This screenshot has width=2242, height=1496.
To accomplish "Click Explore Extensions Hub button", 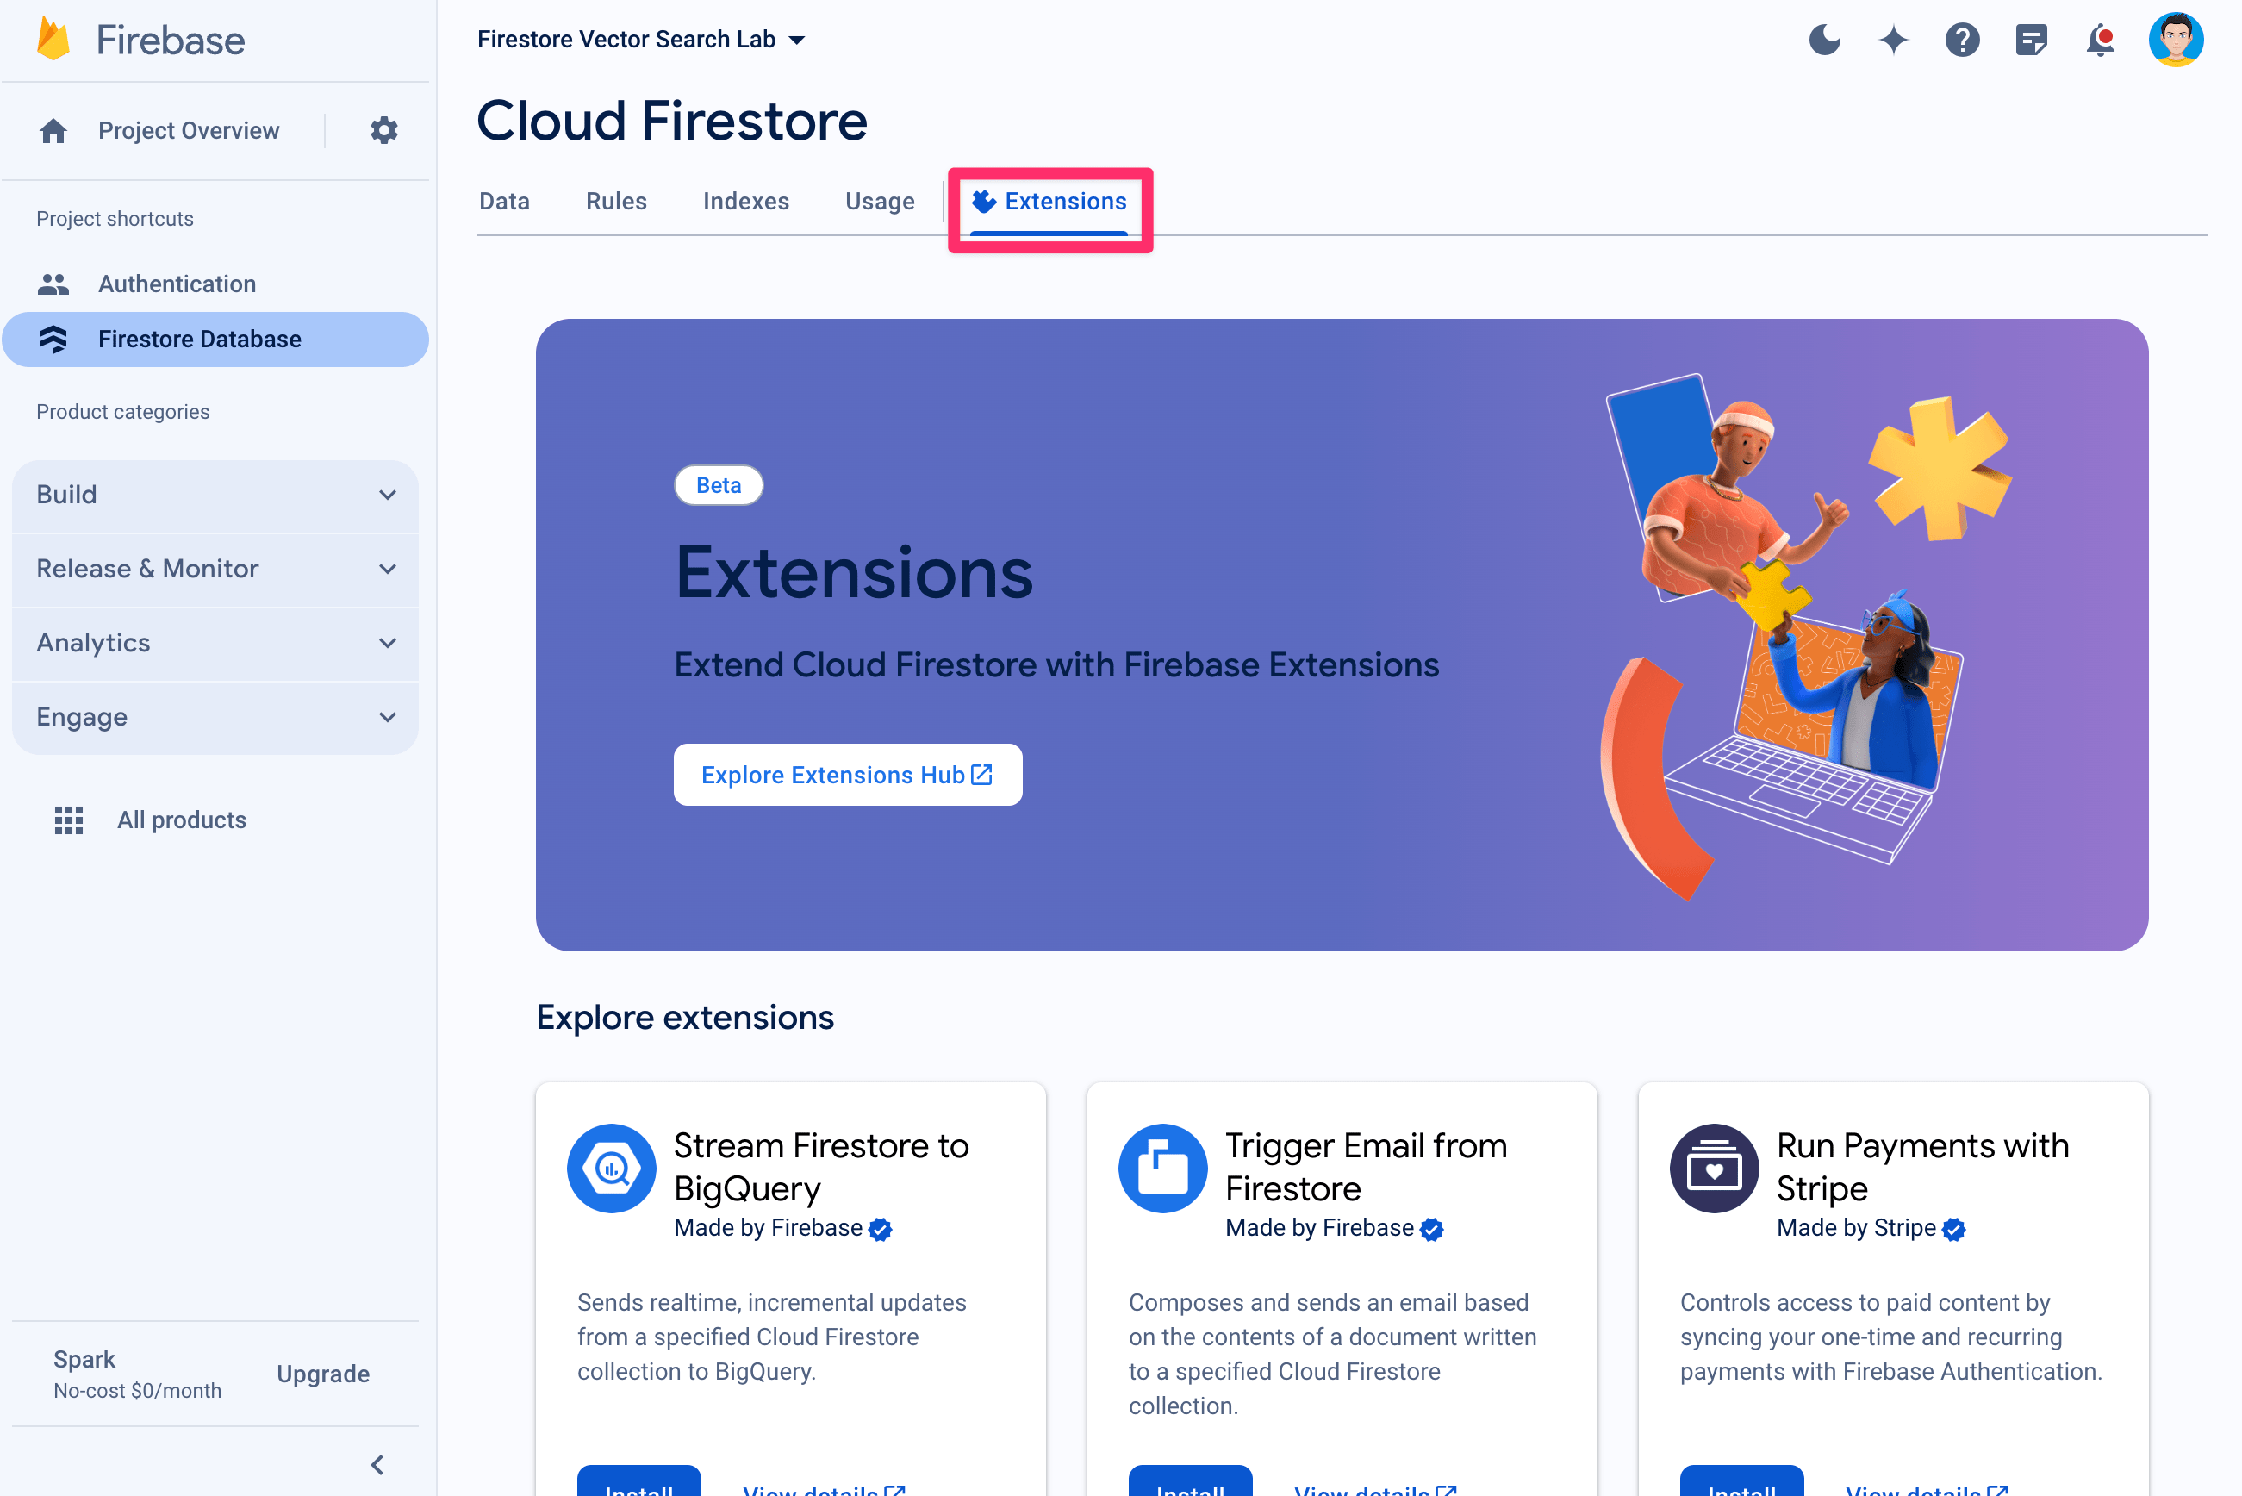I will pos(848,773).
